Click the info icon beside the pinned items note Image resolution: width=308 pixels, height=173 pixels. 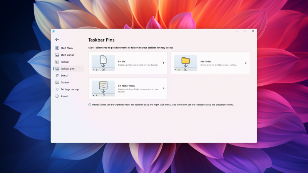tap(90, 105)
